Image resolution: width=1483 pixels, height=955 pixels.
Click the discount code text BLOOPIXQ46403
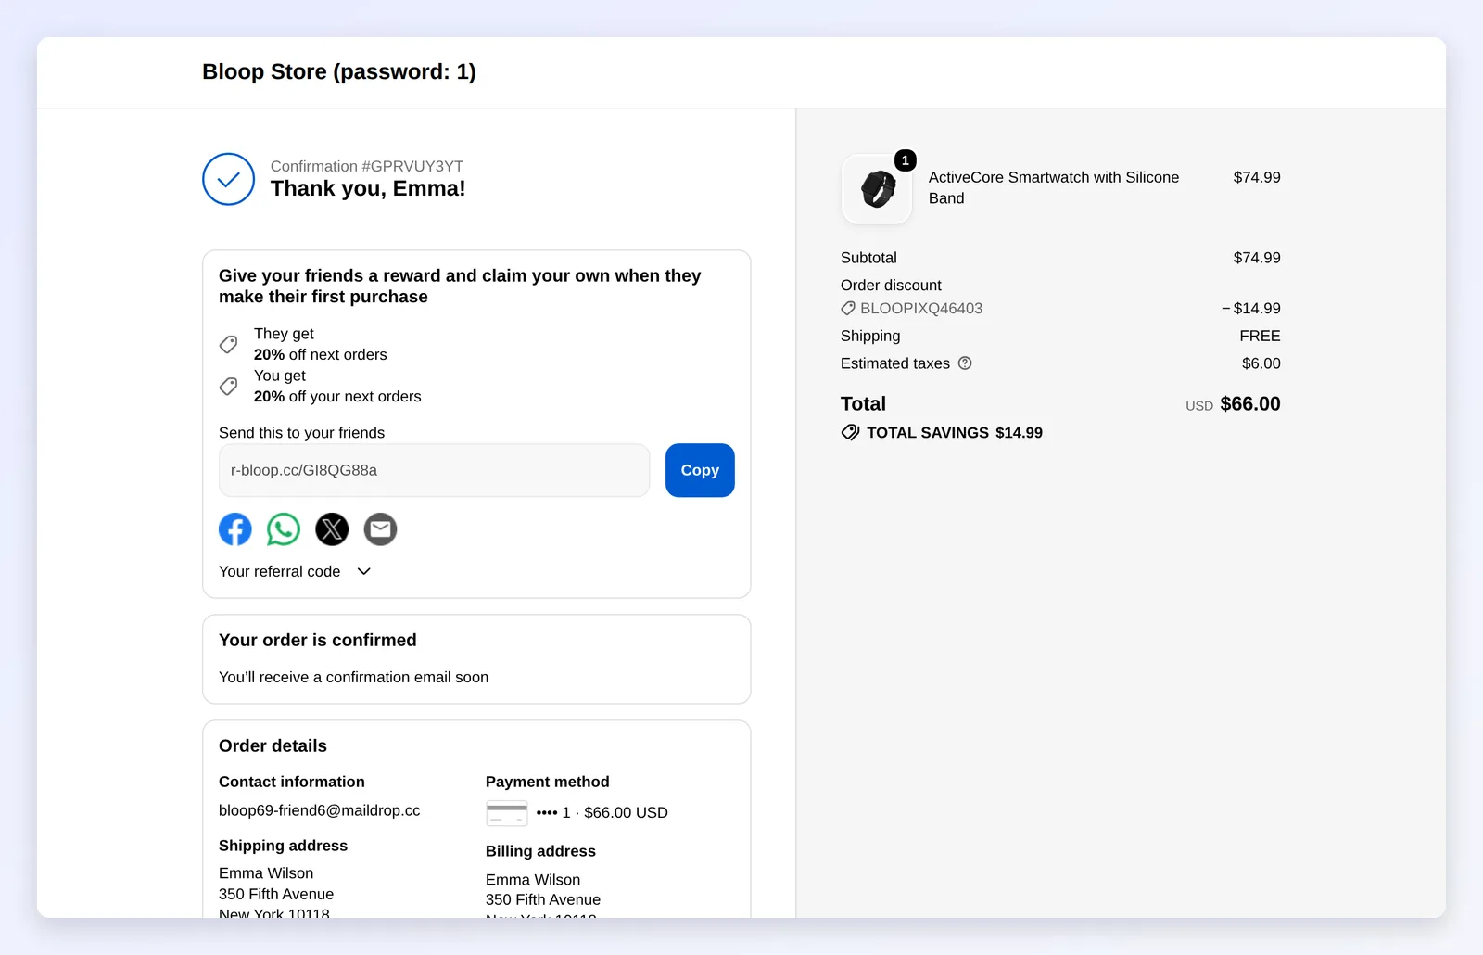[x=921, y=309]
